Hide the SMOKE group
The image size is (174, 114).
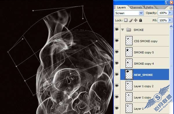(x=117, y=29)
